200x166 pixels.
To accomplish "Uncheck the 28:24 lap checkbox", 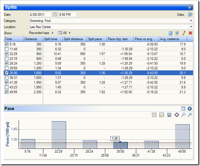I will pyautogui.click(x=6, y=63).
